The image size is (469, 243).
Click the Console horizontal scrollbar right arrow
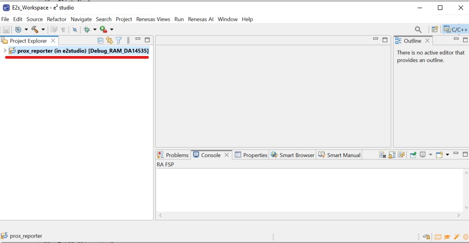point(459,215)
